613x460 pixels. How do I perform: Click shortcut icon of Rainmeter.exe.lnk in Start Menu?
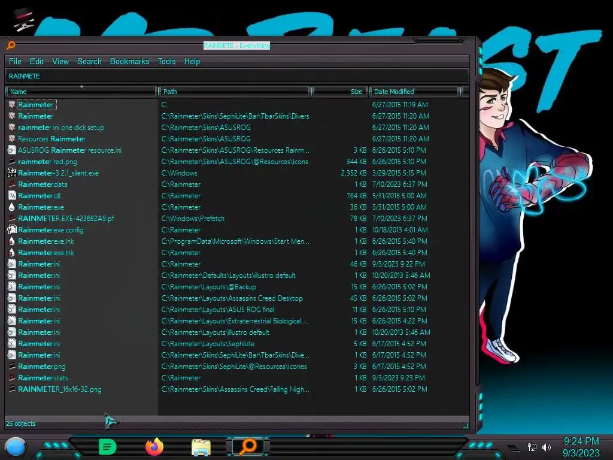click(x=12, y=241)
